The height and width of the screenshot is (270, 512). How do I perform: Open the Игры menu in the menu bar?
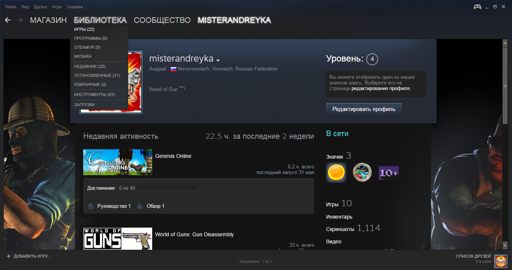pyautogui.click(x=57, y=7)
